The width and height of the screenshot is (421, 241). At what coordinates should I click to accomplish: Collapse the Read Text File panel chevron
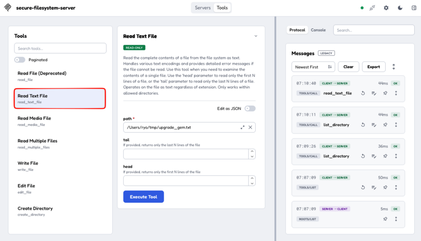[256, 36]
